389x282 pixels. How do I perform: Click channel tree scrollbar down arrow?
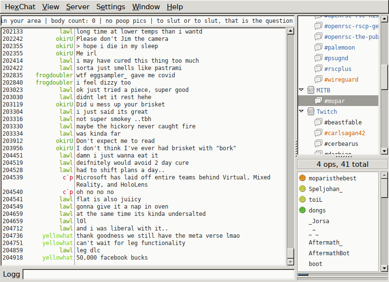pos(384,151)
